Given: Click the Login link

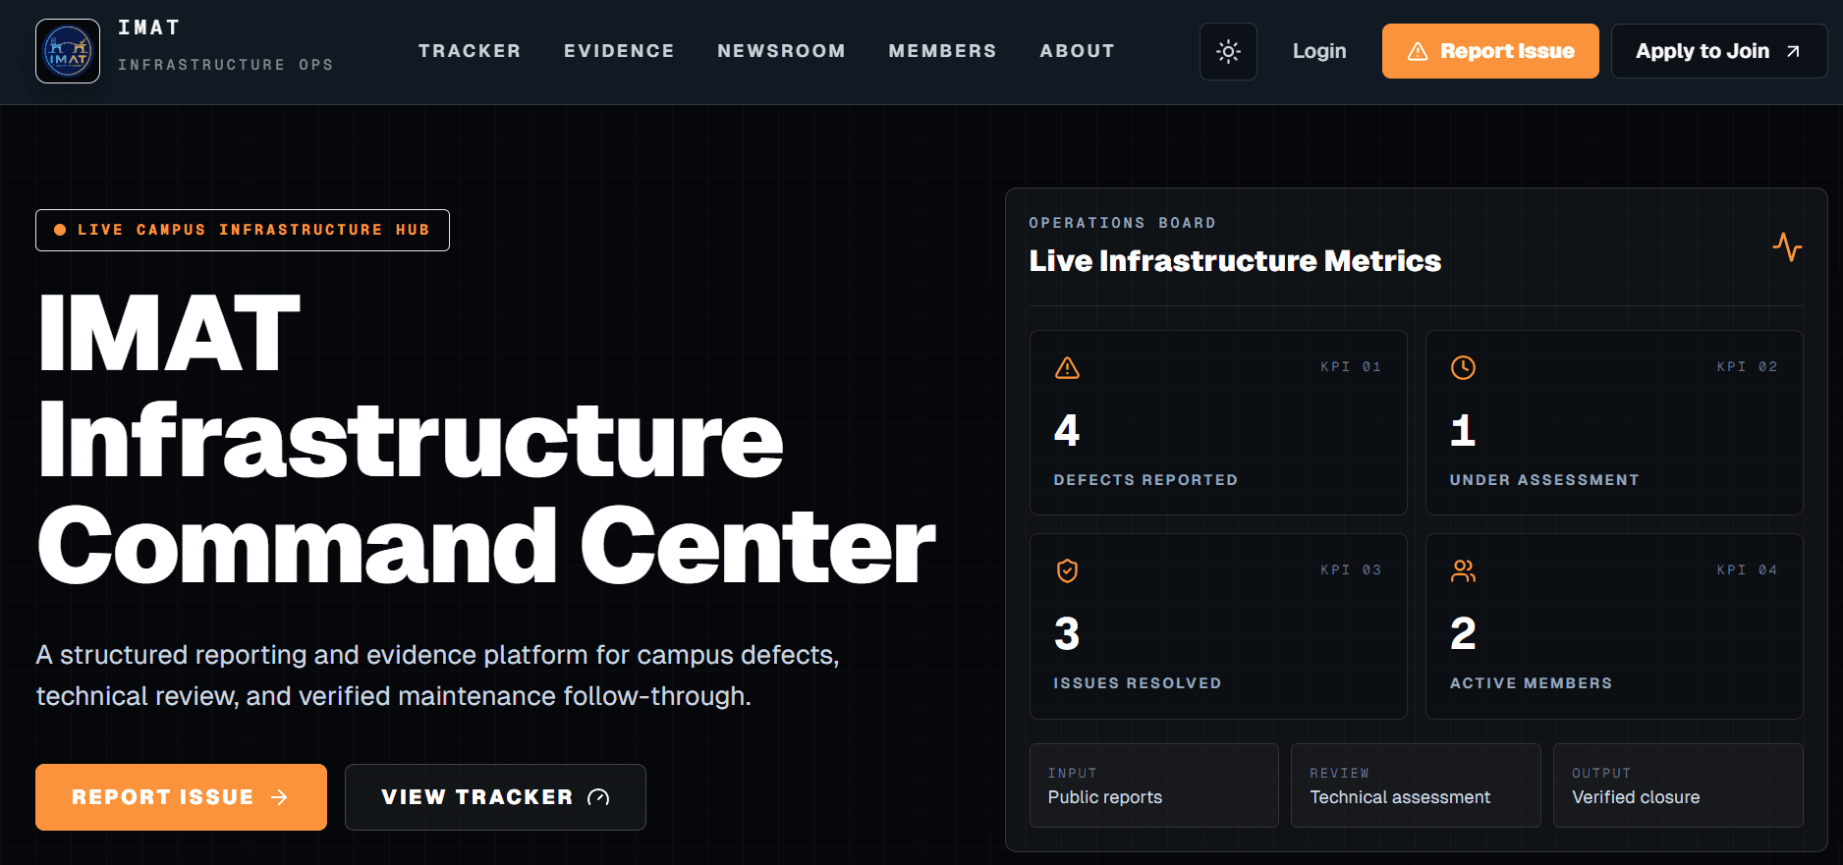Looking at the screenshot, I should pyautogui.click(x=1319, y=51).
